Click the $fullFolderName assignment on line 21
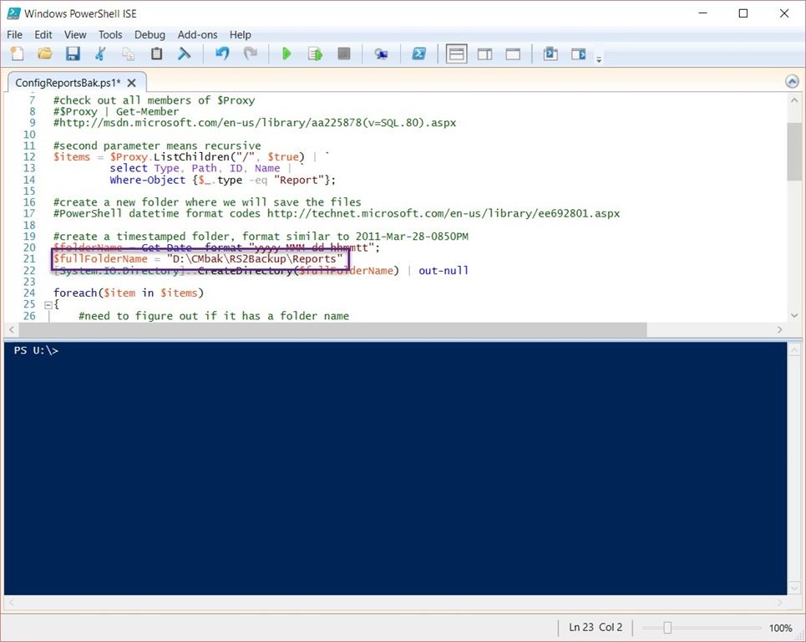The image size is (806, 642). point(198,259)
